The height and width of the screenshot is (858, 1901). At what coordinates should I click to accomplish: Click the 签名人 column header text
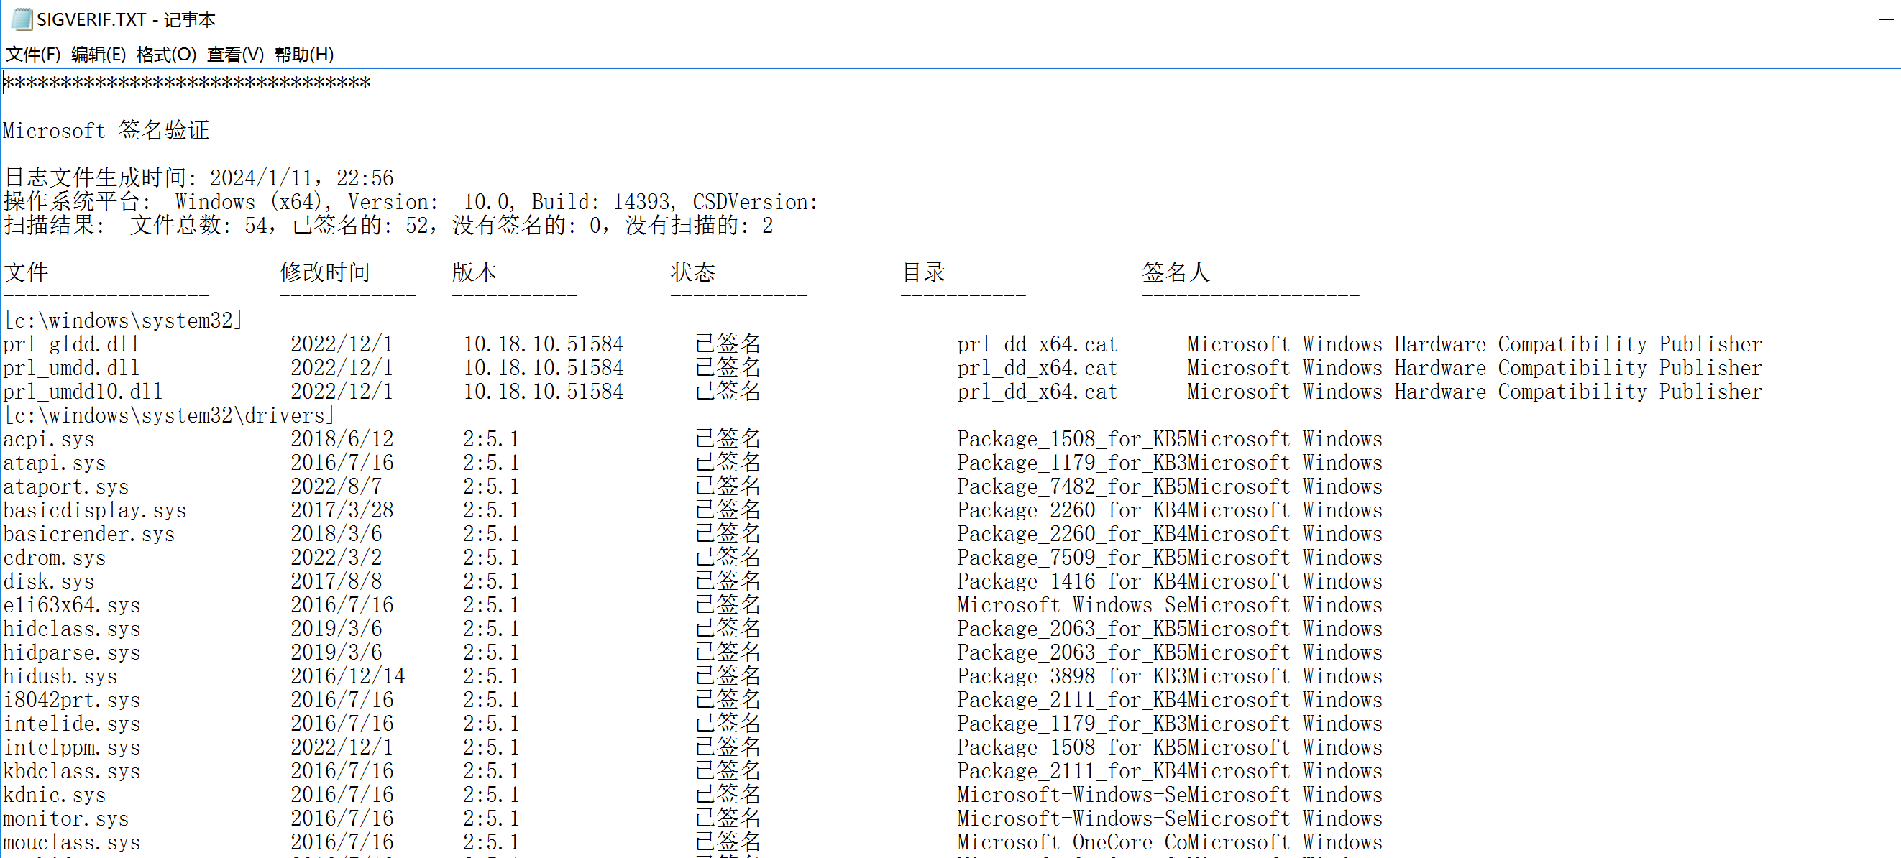coord(1175,272)
